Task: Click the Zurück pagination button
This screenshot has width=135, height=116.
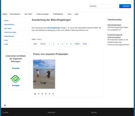Action: 43,44
